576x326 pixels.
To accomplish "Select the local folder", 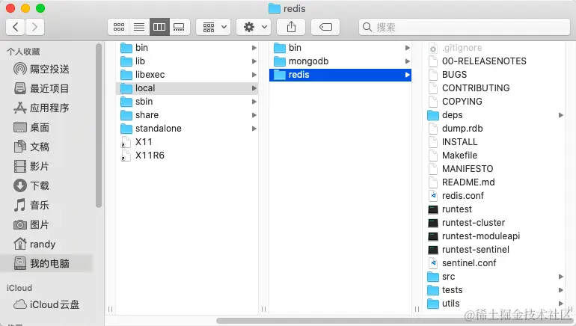I will pyautogui.click(x=186, y=88).
